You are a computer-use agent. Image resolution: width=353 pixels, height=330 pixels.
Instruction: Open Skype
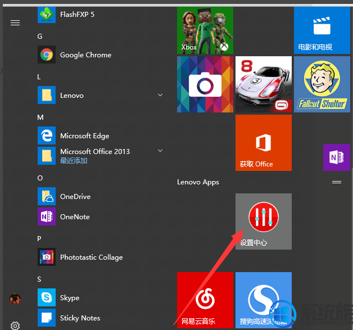coord(100,297)
